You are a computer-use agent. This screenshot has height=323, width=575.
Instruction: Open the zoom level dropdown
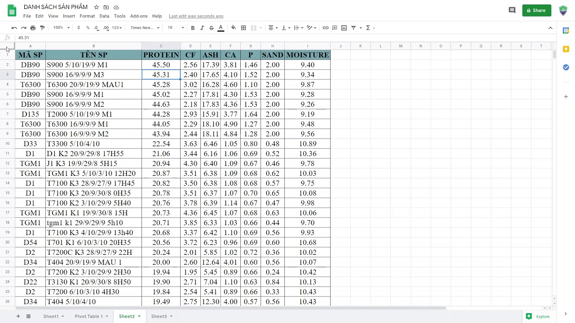point(62,28)
